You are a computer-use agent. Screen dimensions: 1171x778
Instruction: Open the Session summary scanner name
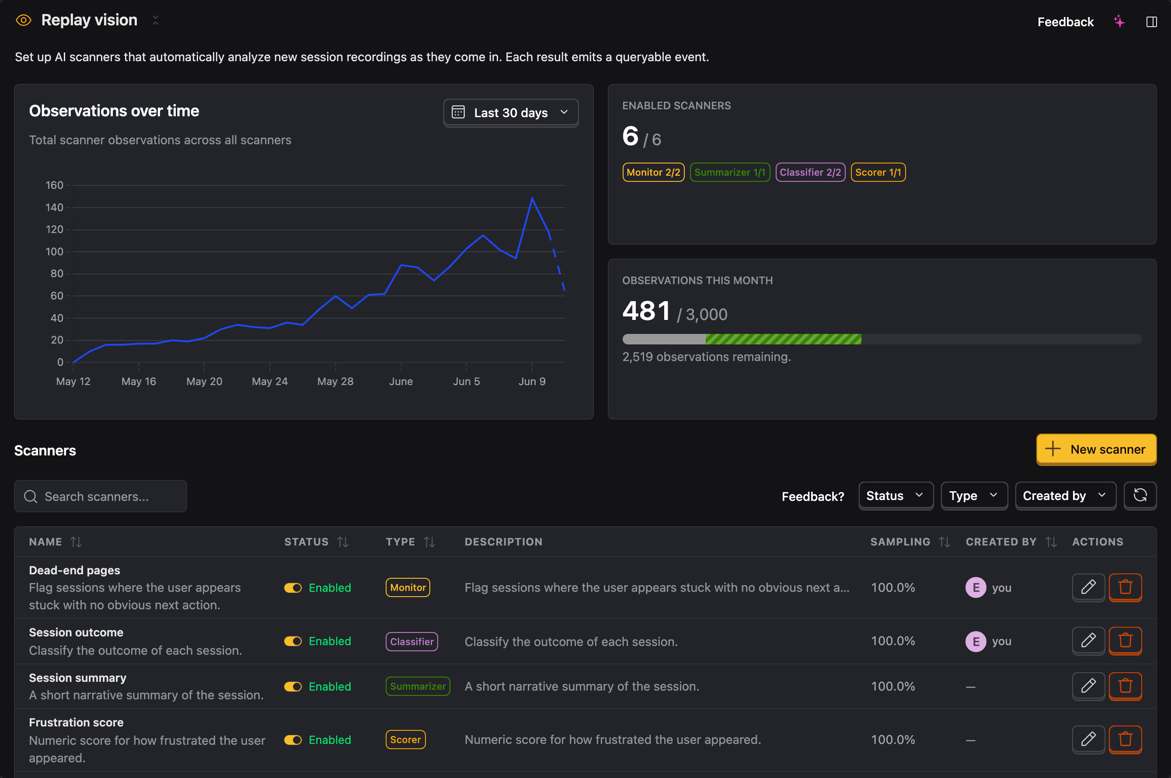[x=77, y=677]
